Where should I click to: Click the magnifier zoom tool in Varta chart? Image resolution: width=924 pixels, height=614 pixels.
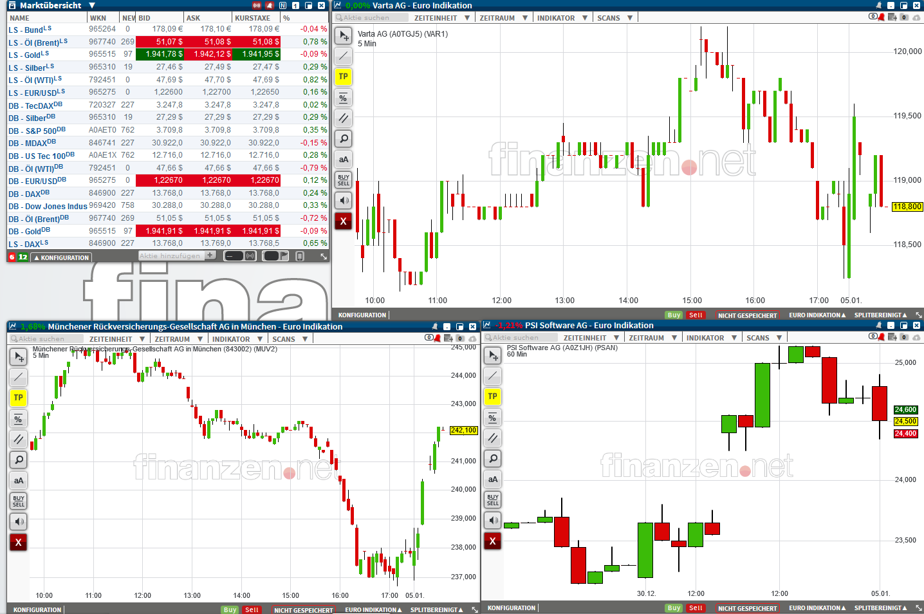[344, 139]
